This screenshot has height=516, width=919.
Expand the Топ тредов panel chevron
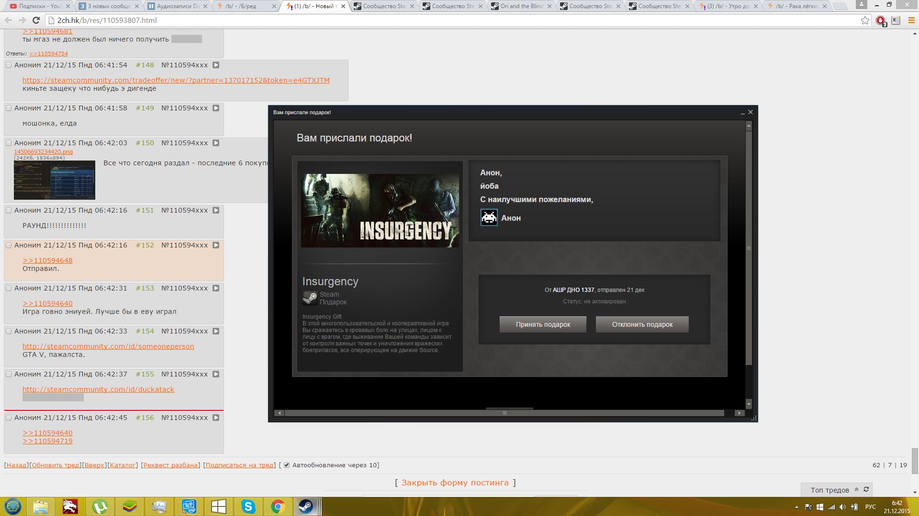click(x=856, y=489)
